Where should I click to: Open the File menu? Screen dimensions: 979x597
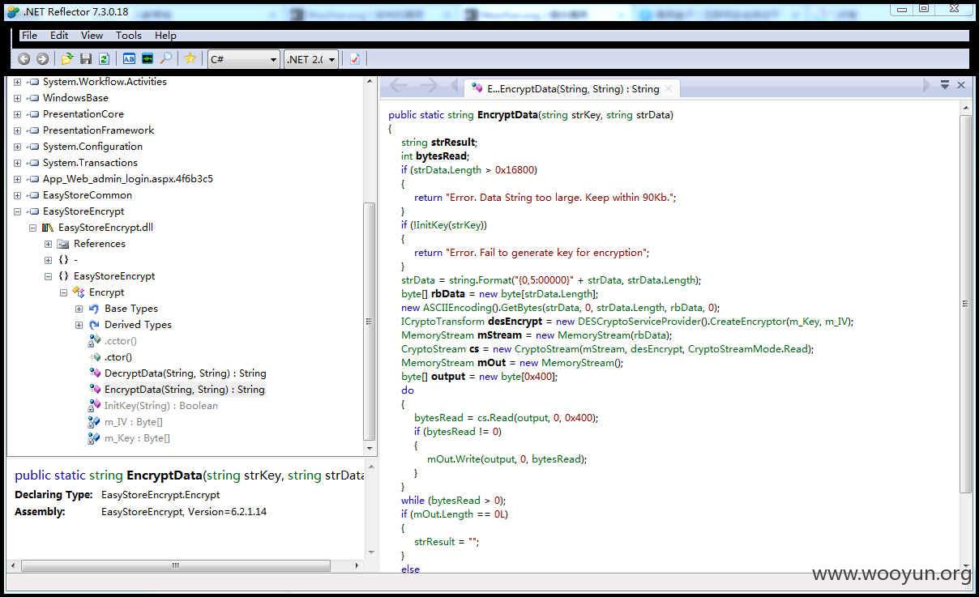point(29,35)
